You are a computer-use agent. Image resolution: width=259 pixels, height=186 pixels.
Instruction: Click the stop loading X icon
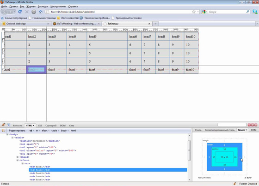[27, 12]
